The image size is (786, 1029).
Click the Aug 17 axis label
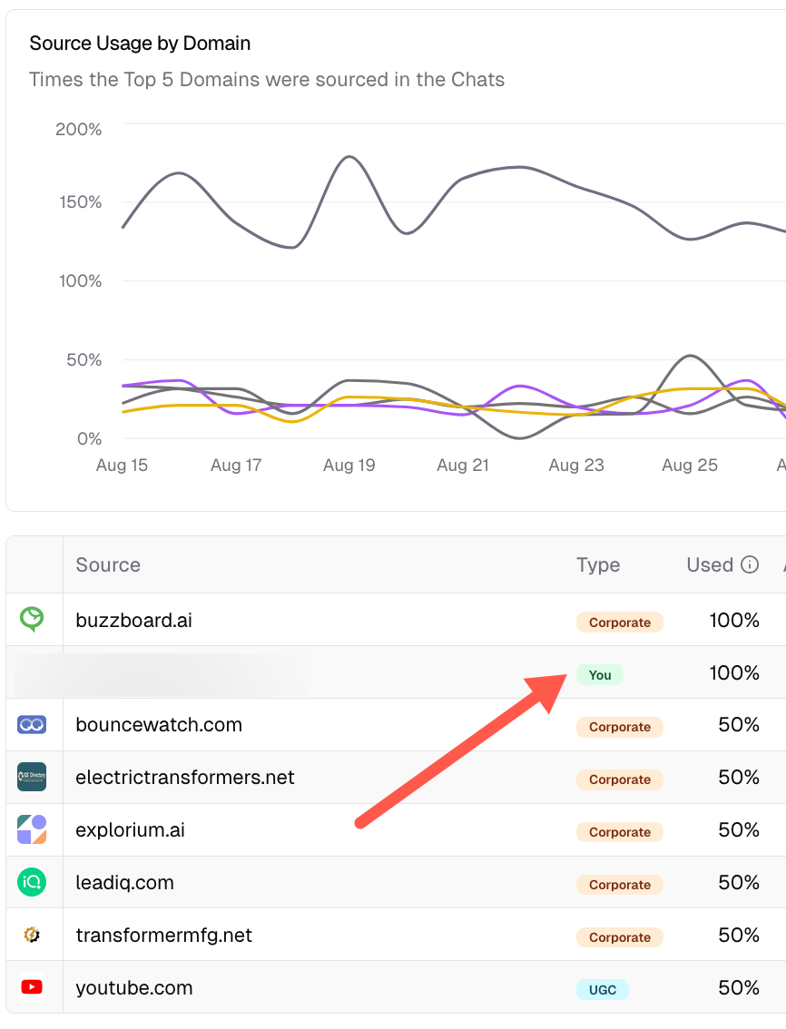[x=236, y=465]
